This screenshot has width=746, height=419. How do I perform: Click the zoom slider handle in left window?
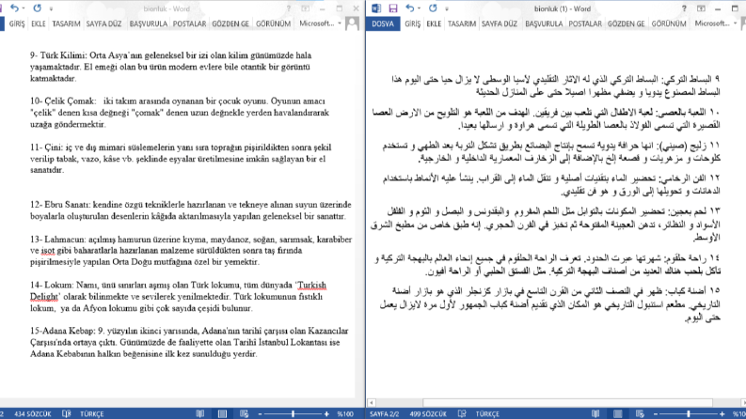coord(294,414)
